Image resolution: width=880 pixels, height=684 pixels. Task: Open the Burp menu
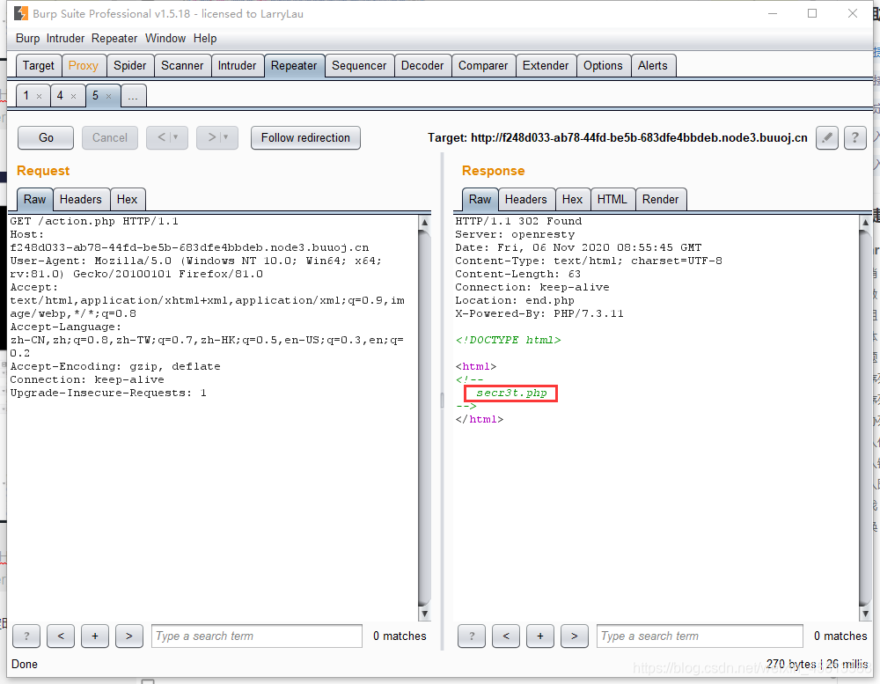click(27, 38)
